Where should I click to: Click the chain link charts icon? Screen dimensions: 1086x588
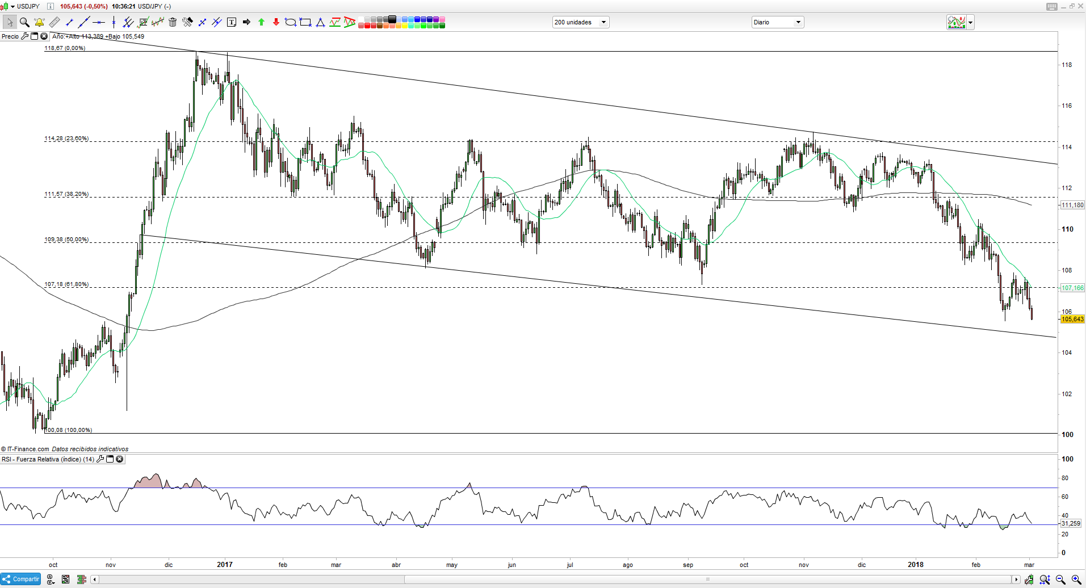(x=51, y=579)
